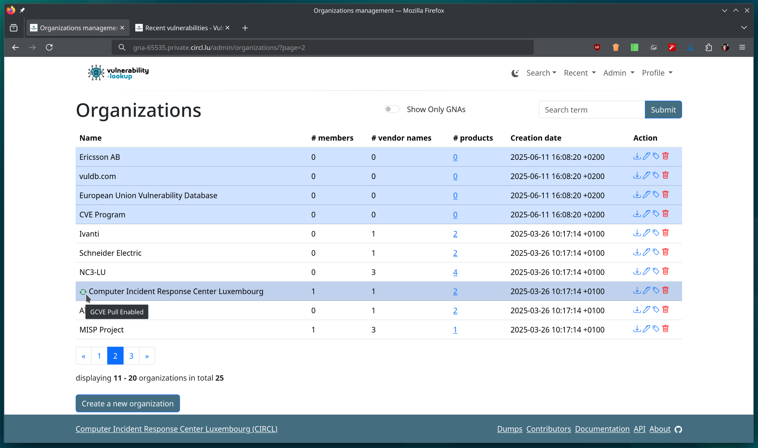Select current page 2 pagination
758x448 pixels.
coord(115,356)
